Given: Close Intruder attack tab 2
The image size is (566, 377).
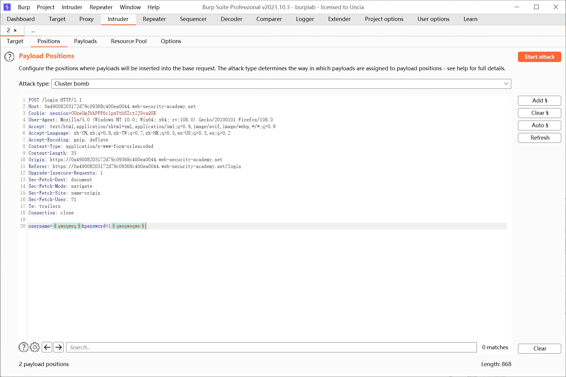Looking at the screenshot, I should pyautogui.click(x=15, y=30).
